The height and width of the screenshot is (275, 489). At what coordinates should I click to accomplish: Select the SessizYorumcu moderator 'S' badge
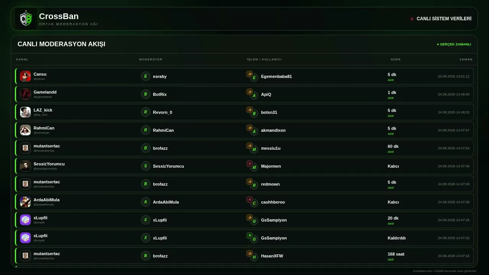146,166
